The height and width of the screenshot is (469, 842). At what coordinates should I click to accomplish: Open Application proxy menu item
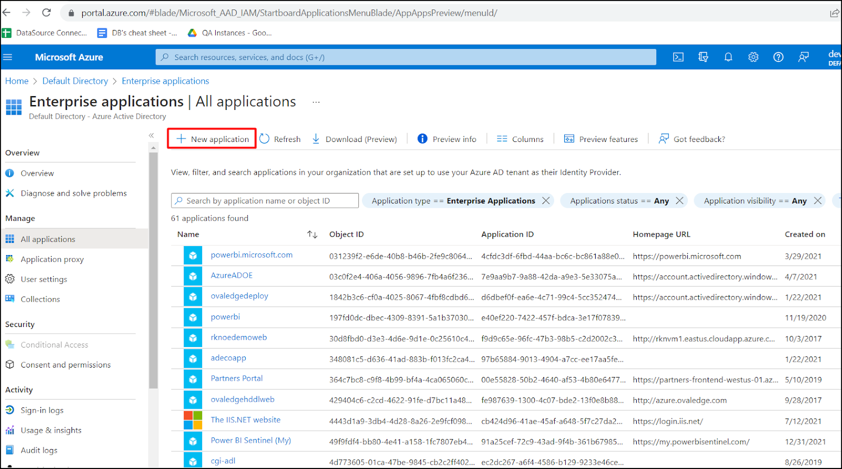pos(52,259)
